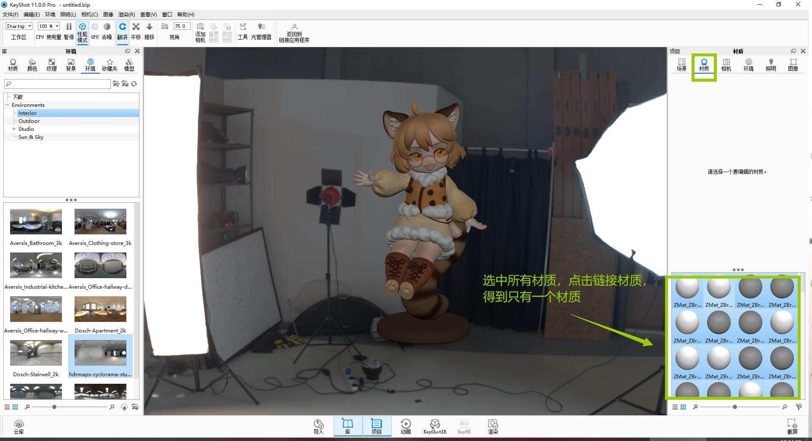Switch library to the 颜色 tab
The width and height of the screenshot is (812, 441).
(x=32, y=65)
